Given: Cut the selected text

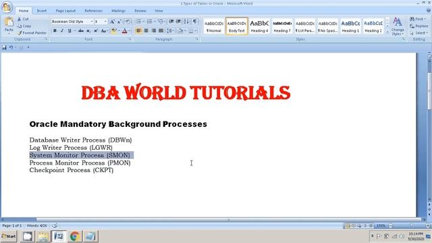Looking at the screenshot, I should [x=23, y=19].
